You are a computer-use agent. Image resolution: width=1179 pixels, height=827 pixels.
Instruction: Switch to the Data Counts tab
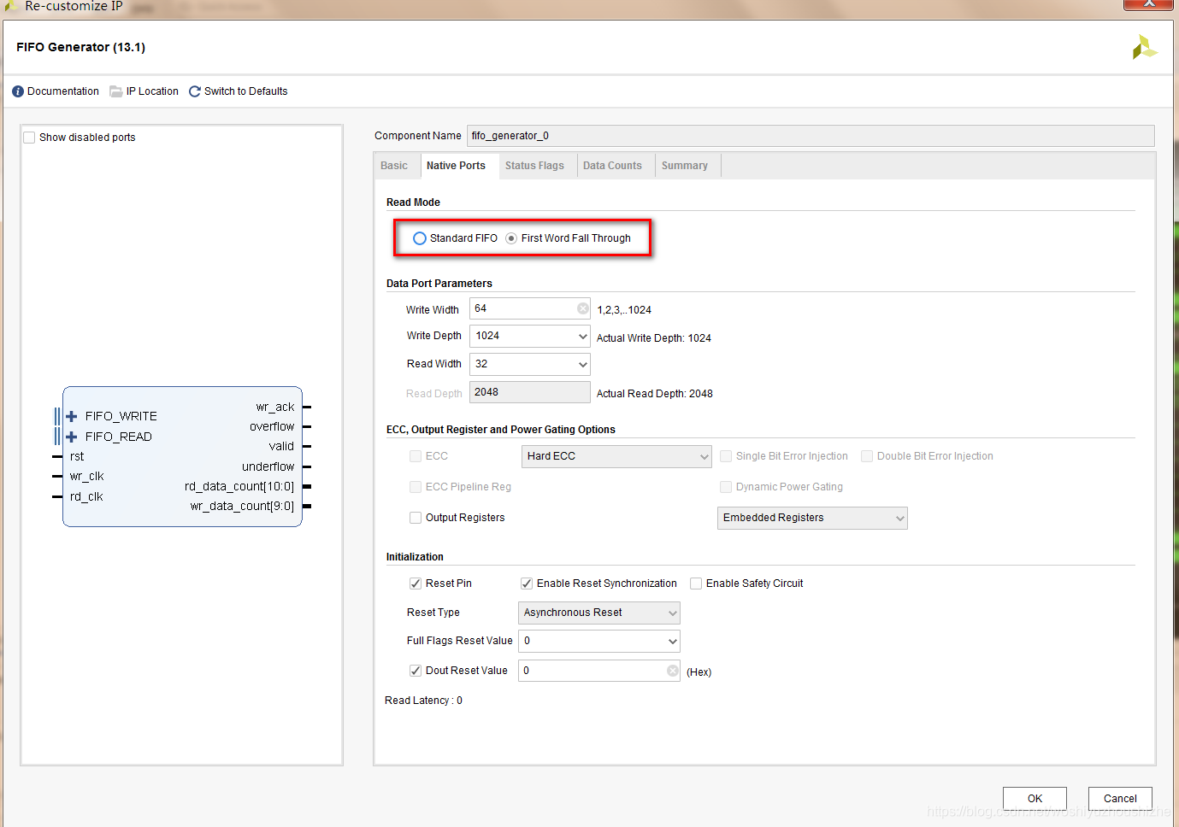(x=612, y=166)
